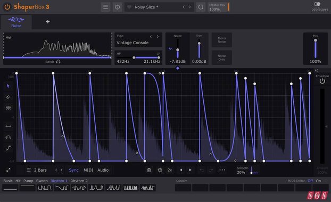331x202 pixels.
Task: Randomize the wave with the dice icon
Action: 160,170
